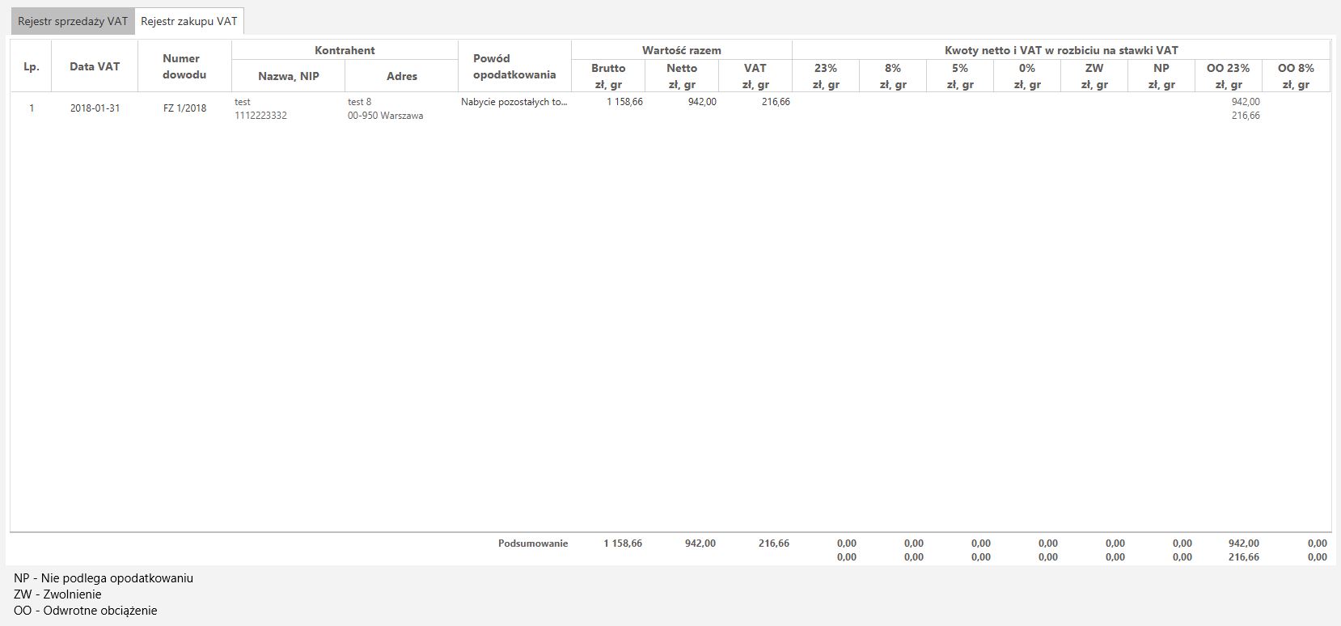This screenshot has height=626, width=1341.
Task: Click the Nazwa, NIP column header
Action: 288,76
